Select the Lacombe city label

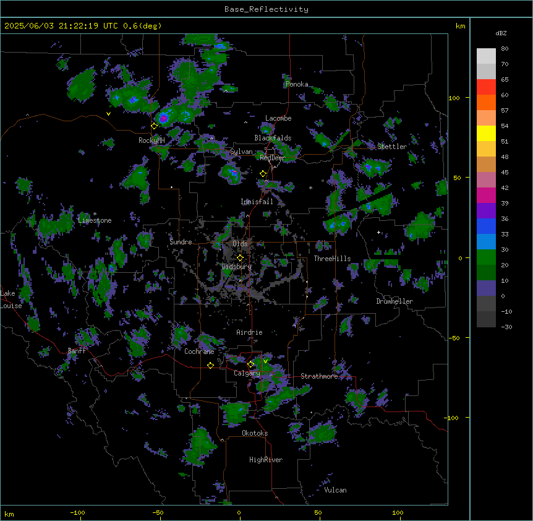pyautogui.click(x=278, y=118)
